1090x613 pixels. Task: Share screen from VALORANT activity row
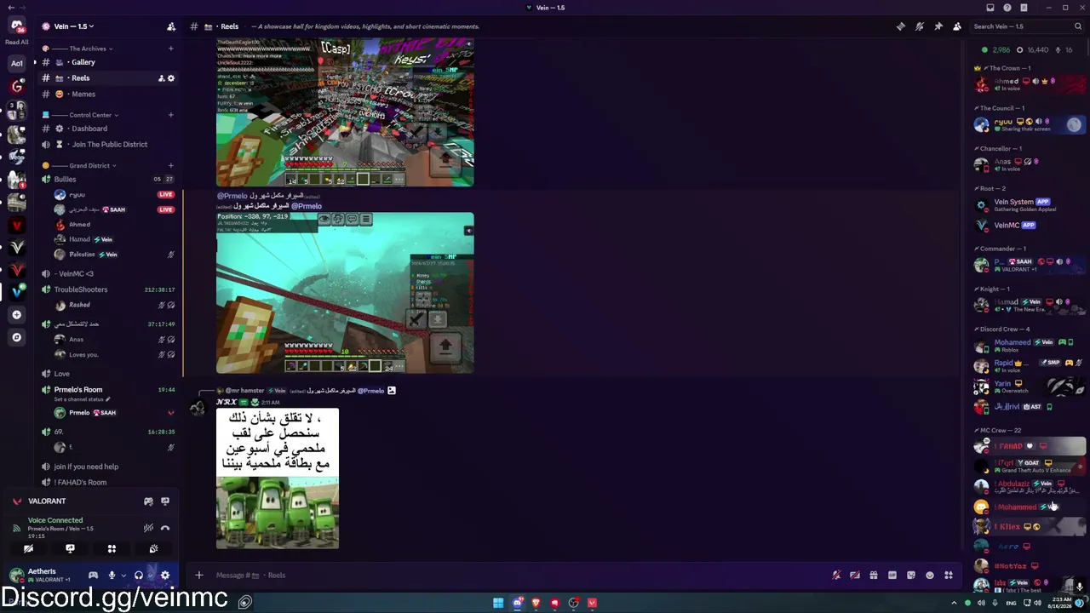pyautogui.click(x=165, y=501)
